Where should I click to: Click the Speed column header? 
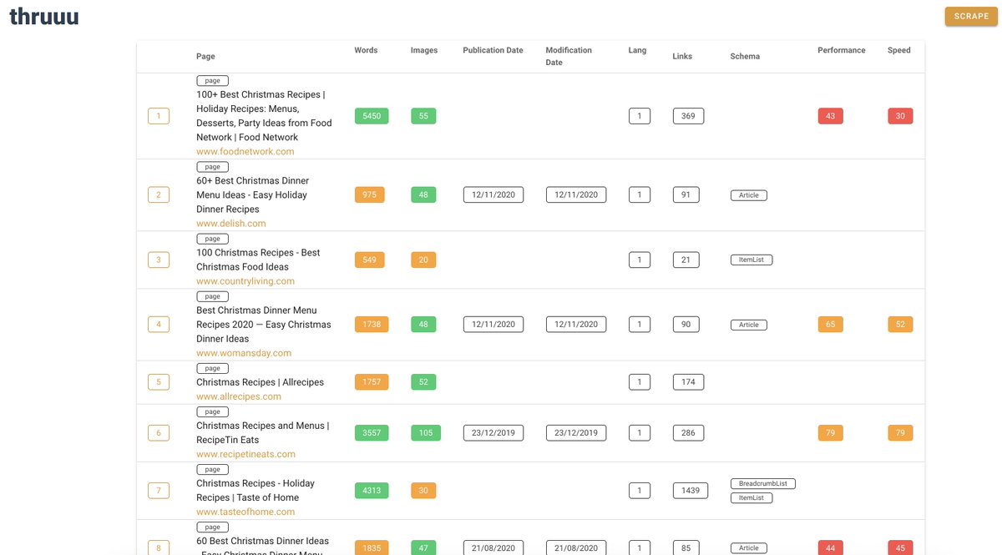(899, 50)
